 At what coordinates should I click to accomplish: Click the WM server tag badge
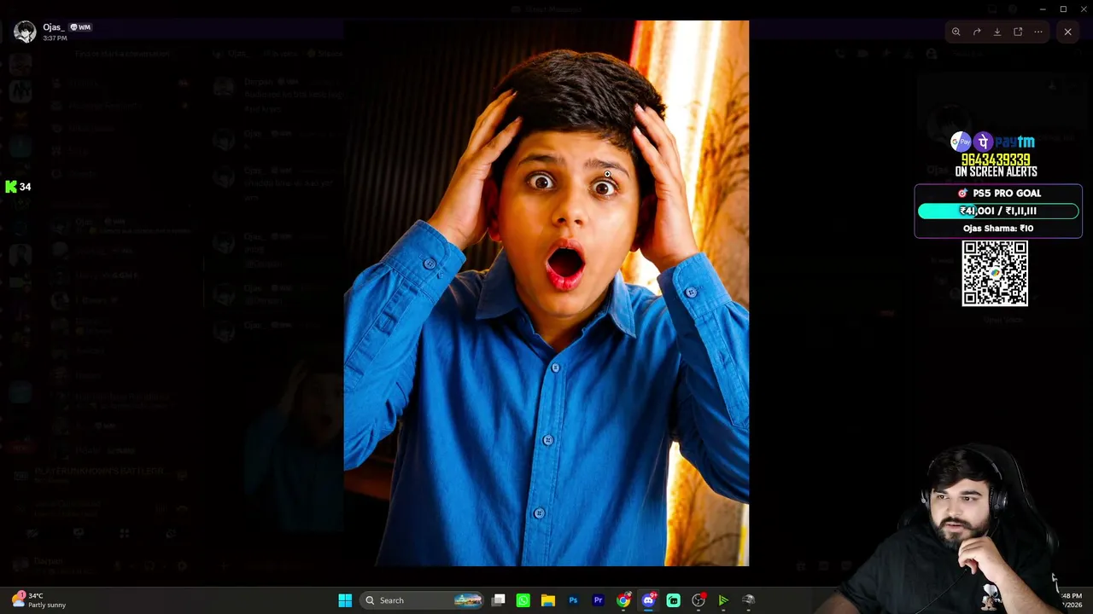(x=80, y=27)
